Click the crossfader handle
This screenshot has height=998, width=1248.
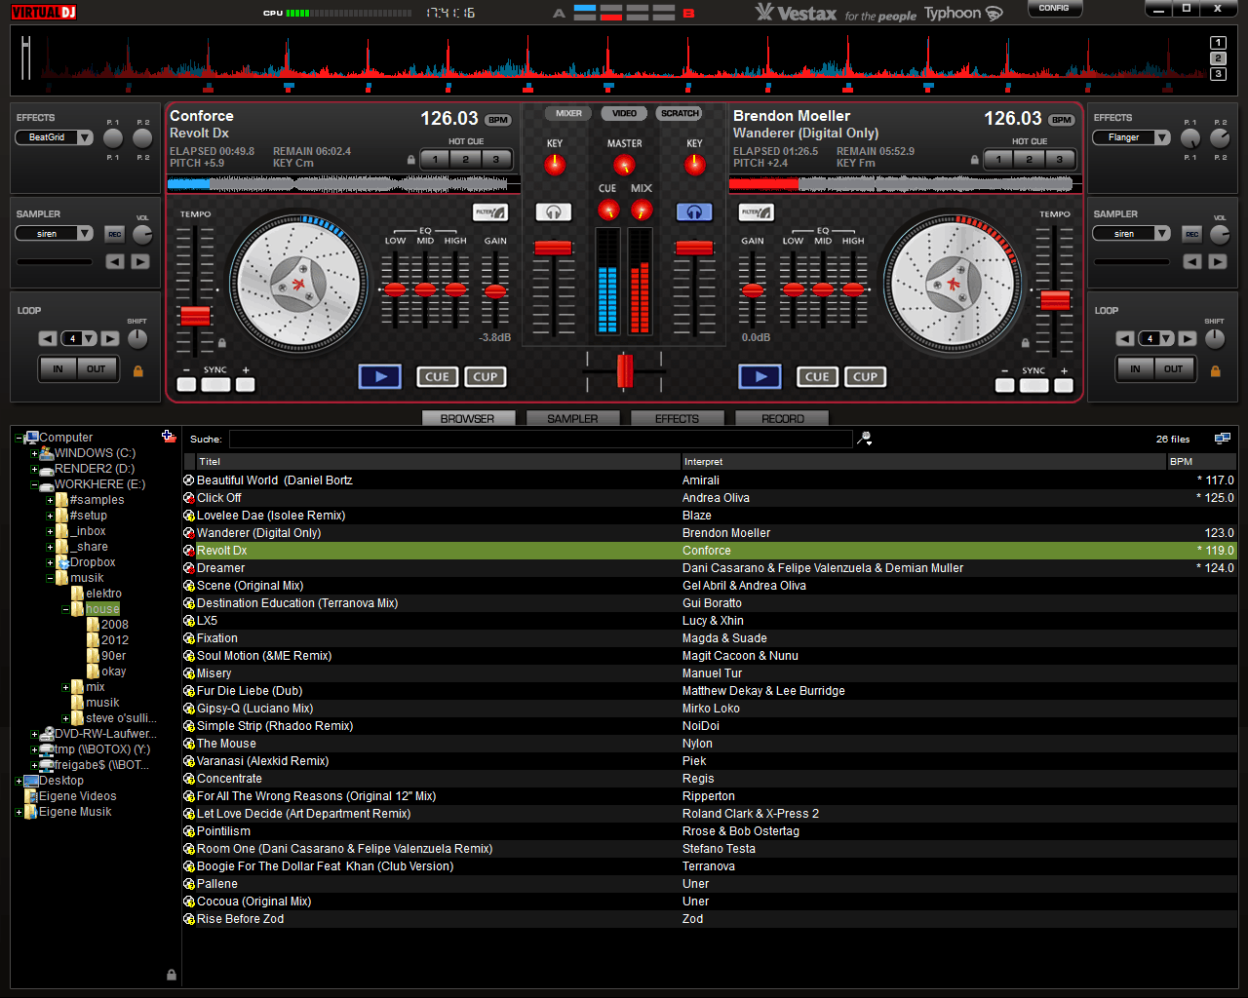[x=625, y=371]
